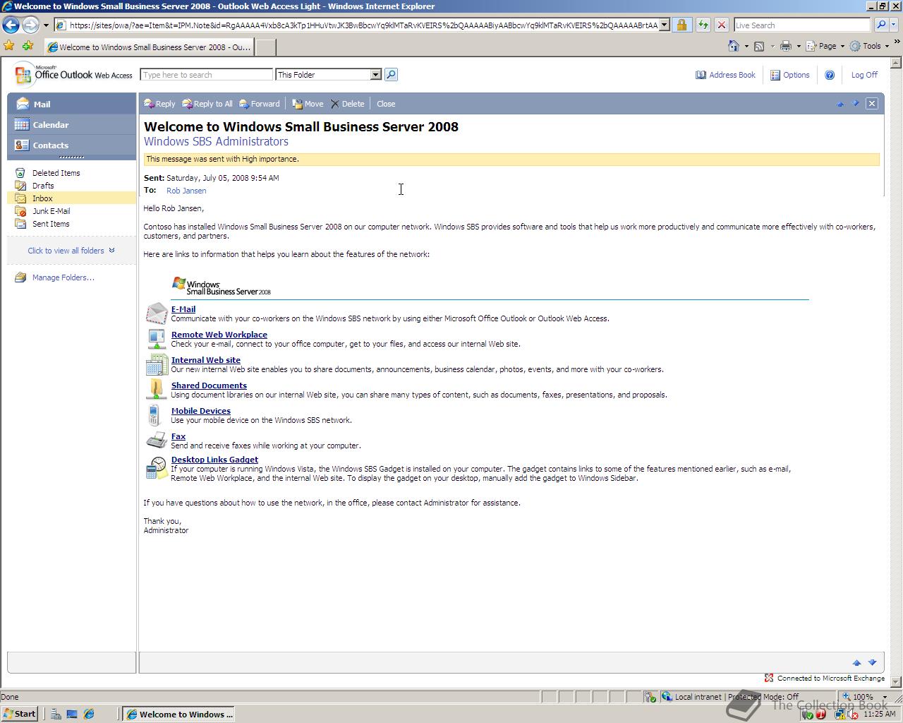Screen dimensions: 903x723
Task: Delete the open message
Action: point(347,104)
